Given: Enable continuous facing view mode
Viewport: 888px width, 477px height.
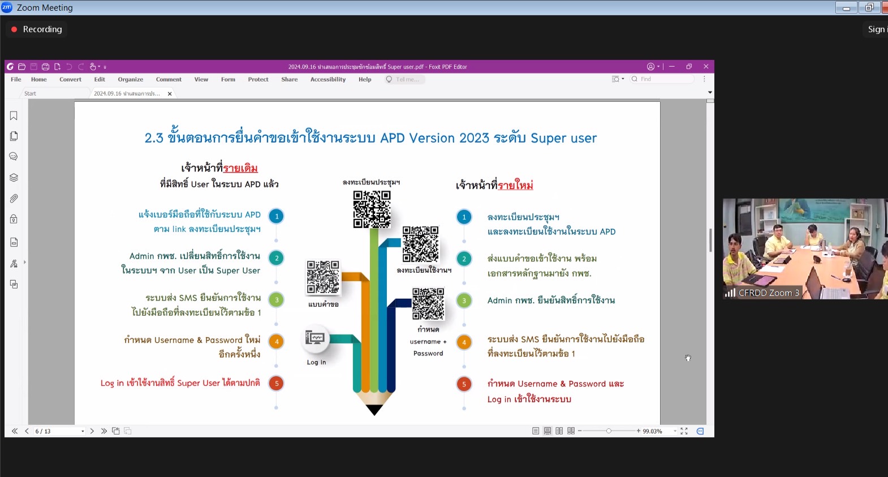Looking at the screenshot, I should (x=571, y=431).
